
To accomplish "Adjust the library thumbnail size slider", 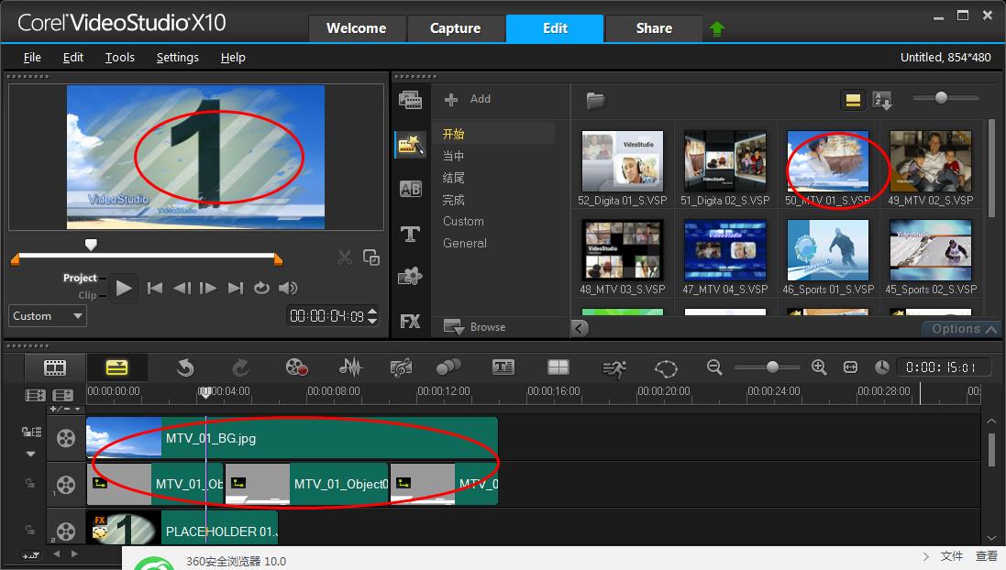I will [x=941, y=97].
